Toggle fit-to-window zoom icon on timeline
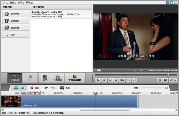The width and height of the screenshot is (179, 116). coord(166,88)
